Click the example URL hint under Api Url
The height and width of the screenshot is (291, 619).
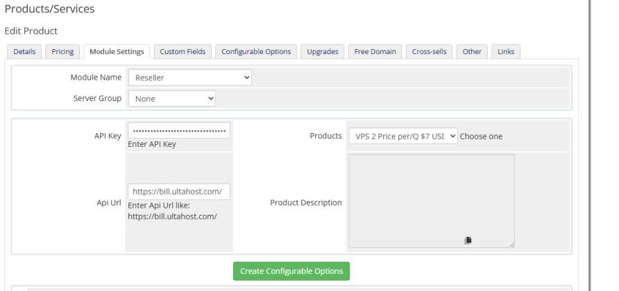coord(173,216)
